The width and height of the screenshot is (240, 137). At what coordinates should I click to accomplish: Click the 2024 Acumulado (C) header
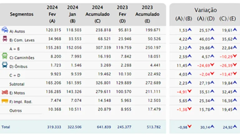[97, 14]
